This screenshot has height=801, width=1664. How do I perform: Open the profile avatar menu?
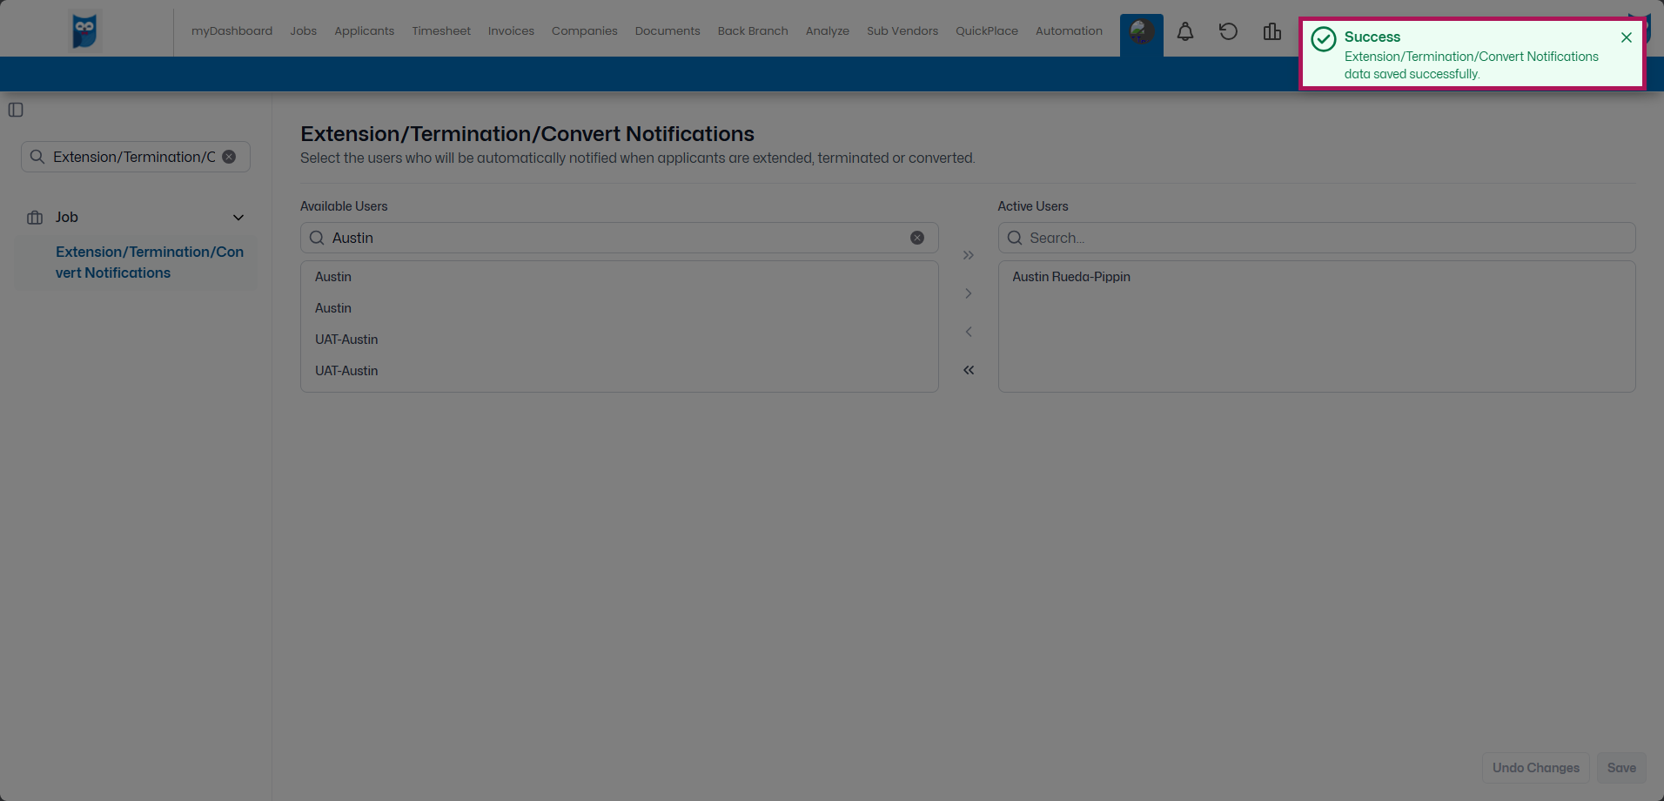click(1141, 33)
